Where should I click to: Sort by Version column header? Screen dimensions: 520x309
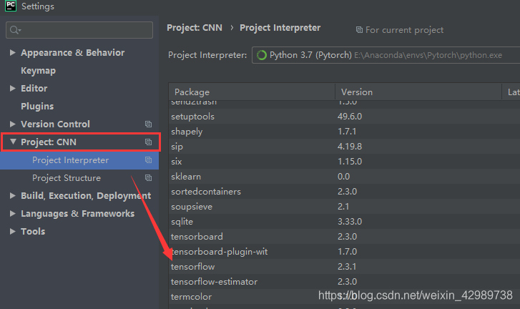pos(418,92)
